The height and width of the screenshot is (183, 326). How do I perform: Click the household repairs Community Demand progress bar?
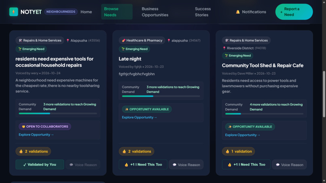58,114
